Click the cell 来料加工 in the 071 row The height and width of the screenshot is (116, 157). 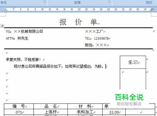85,112
